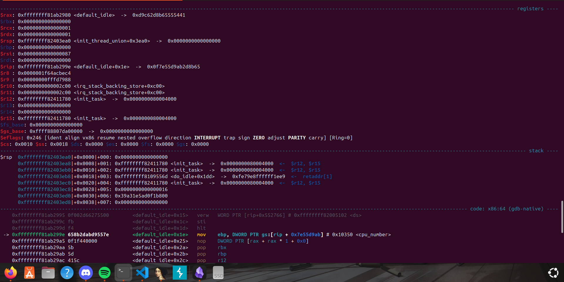Open the SSD drive icon
Viewport: 564px width, 282px height.
pos(218,273)
